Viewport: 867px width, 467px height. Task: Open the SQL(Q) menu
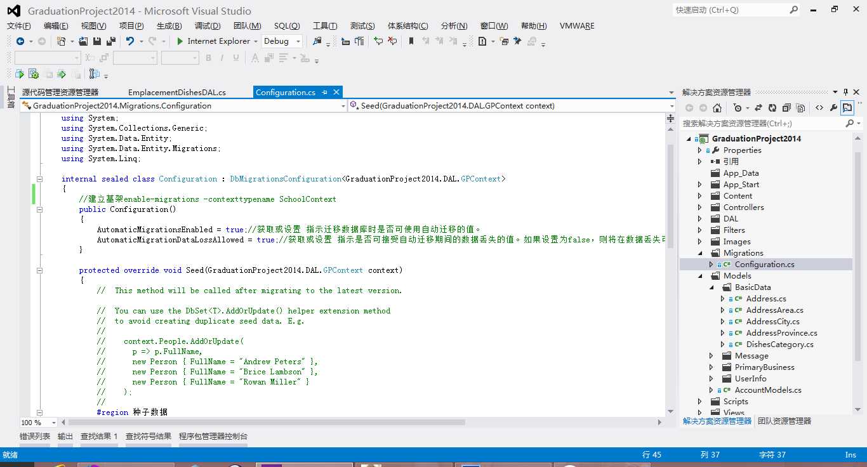tap(287, 26)
